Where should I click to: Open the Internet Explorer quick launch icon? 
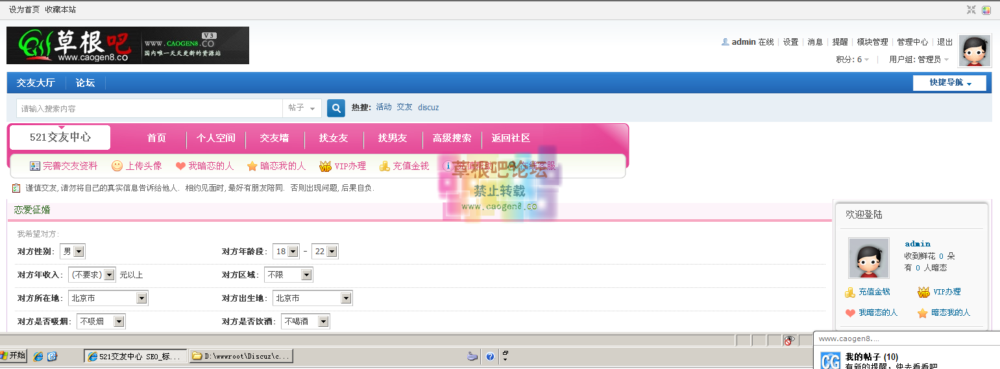[x=38, y=356]
